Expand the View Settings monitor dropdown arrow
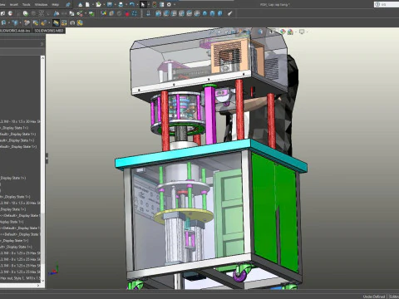Viewport: 399px width, 299px height. [x=307, y=32]
